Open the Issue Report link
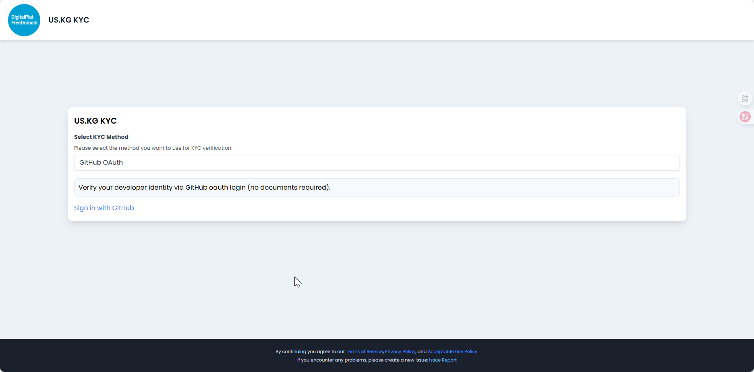 (x=443, y=360)
